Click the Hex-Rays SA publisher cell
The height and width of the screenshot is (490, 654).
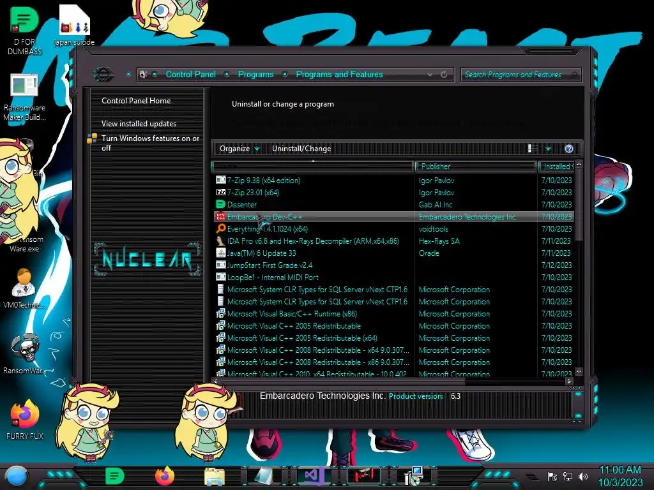439,241
